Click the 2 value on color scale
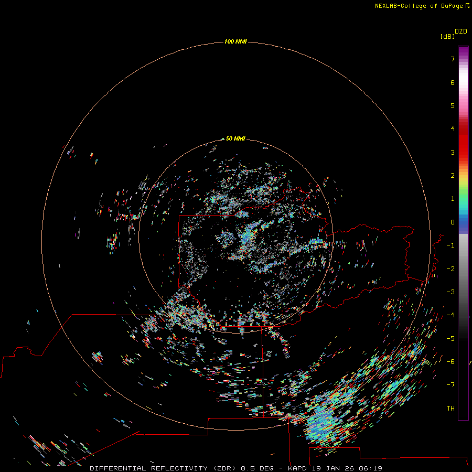 tap(453, 176)
